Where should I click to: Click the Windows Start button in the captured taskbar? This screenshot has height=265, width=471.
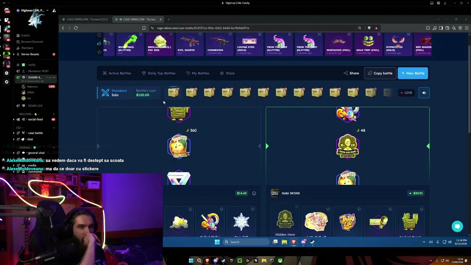[x=217, y=242]
